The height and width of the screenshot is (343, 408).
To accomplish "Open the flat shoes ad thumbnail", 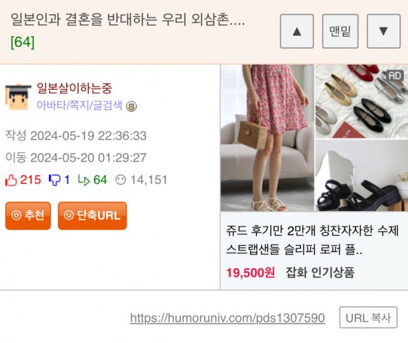I will coord(362,101).
